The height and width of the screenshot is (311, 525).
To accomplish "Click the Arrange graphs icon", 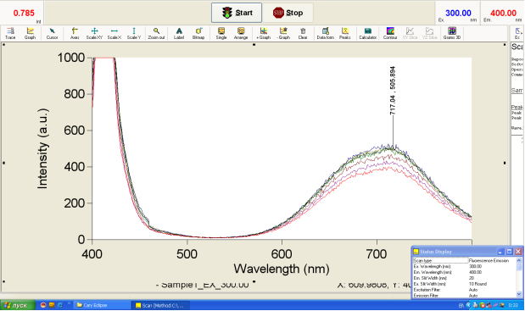I will [241, 33].
